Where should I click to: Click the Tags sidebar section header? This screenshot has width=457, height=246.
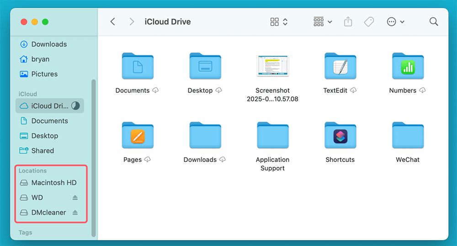[25, 233]
